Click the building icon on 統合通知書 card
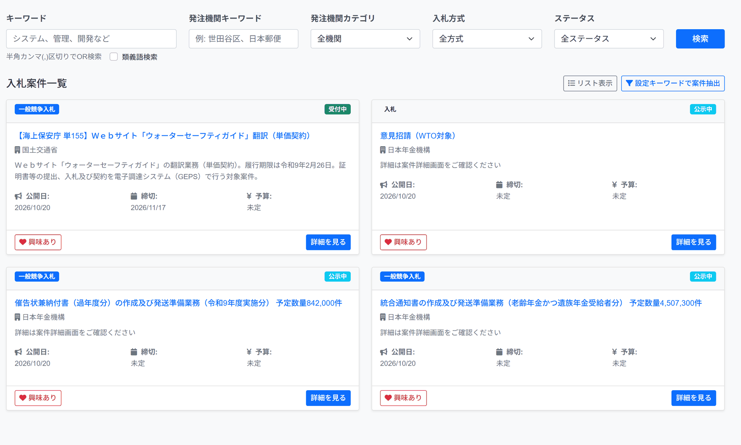The image size is (741, 445). point(383,317)
